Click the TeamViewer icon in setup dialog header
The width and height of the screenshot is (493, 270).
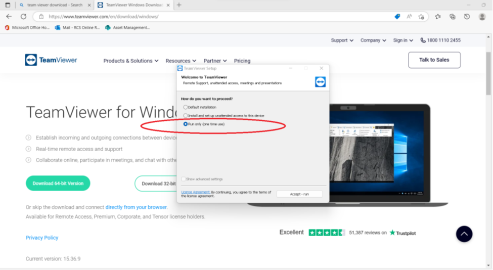click(x=320, y=82)
